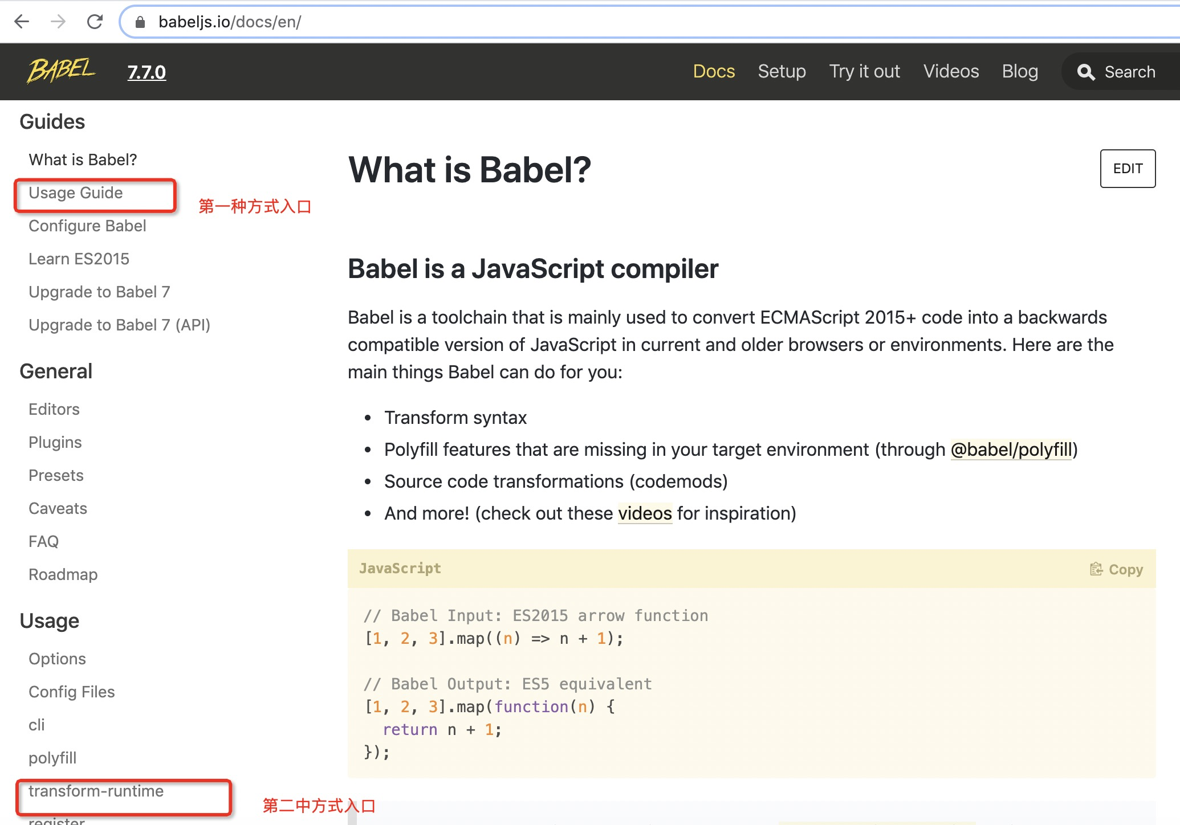Open Try it out page
Image resolution: width=1180 pixels, height=825 pixels.
[864, 71]
